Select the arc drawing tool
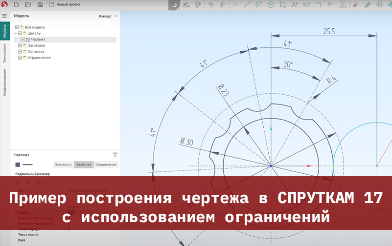The height and width of the screenshot is (246, 392). (x=259, y=4)
